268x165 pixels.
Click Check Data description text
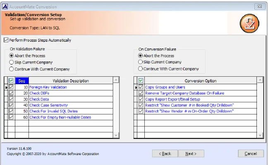pos(39,99)
